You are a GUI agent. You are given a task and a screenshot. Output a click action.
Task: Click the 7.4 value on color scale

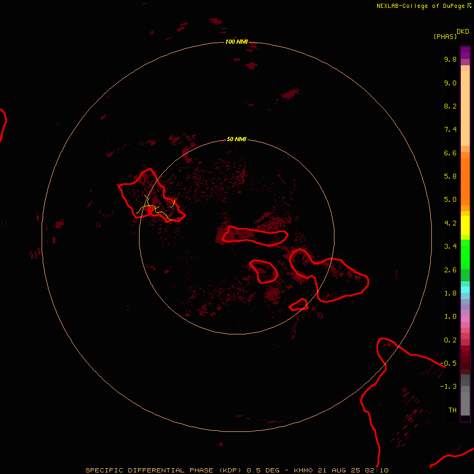click(x=450, y=130)
